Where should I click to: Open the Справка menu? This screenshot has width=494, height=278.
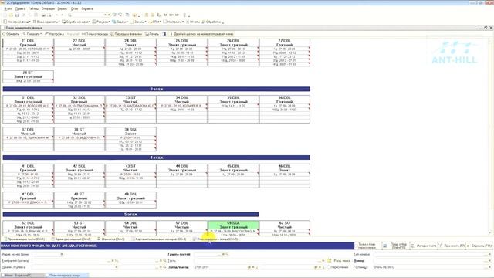coord(87,8)
